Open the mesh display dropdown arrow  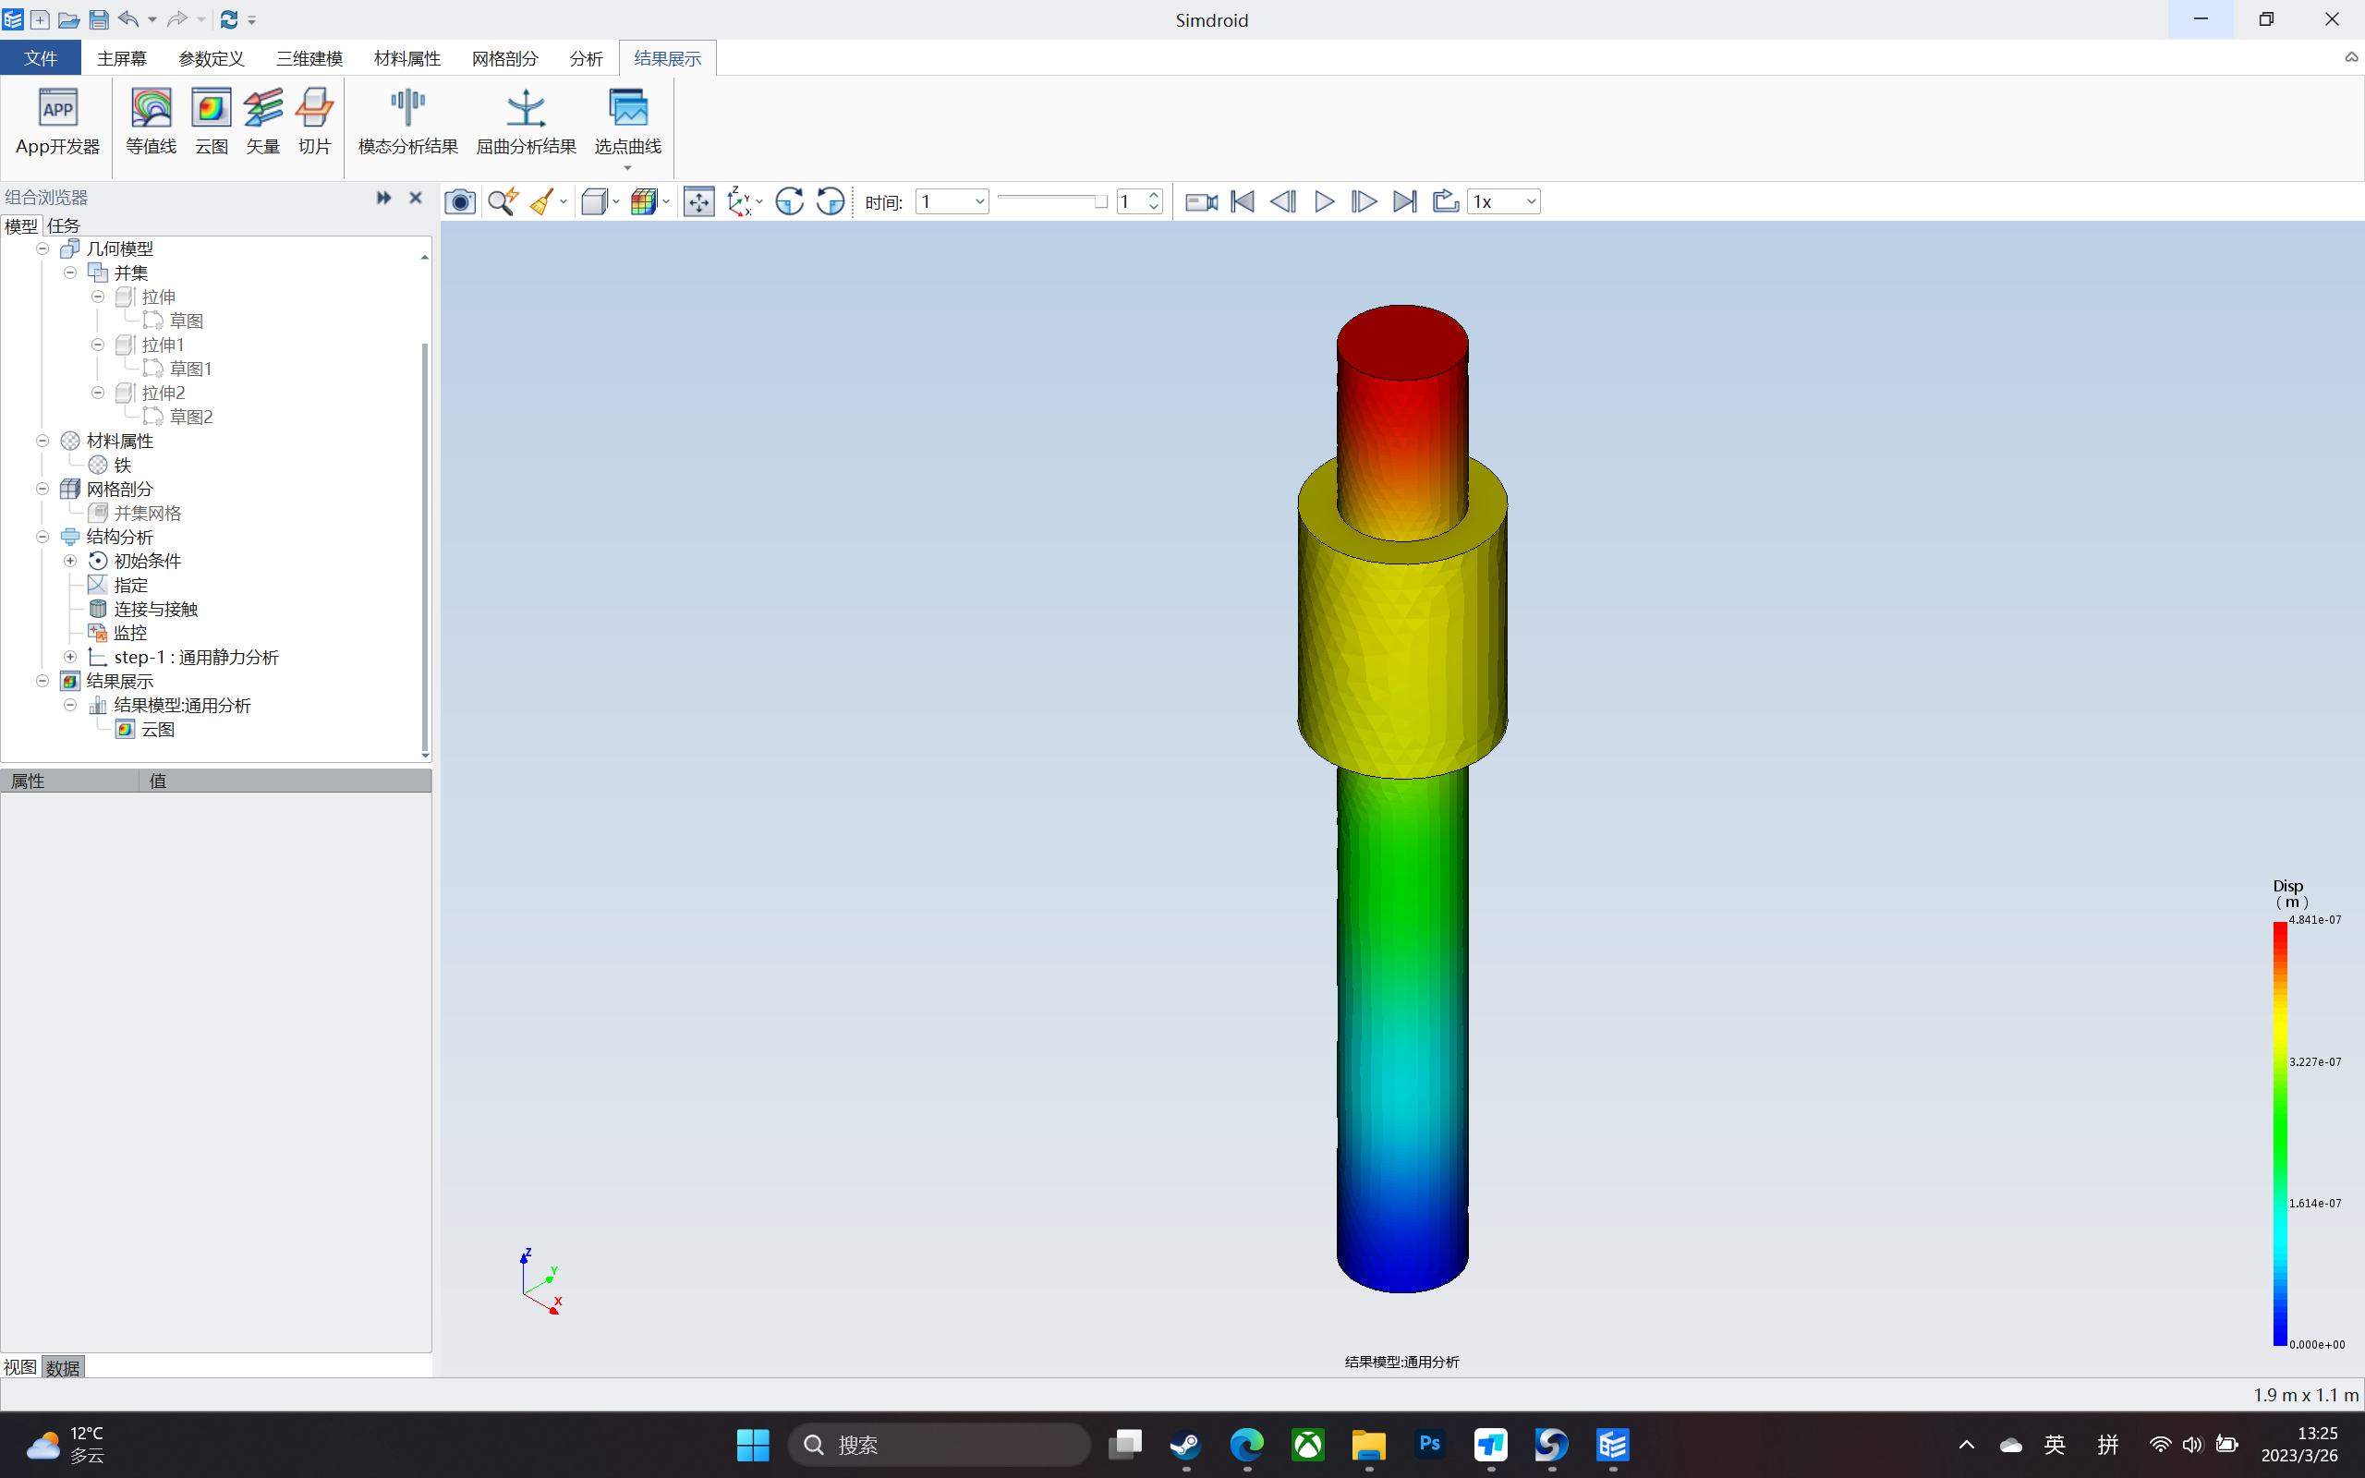click(x=666, y=202)
